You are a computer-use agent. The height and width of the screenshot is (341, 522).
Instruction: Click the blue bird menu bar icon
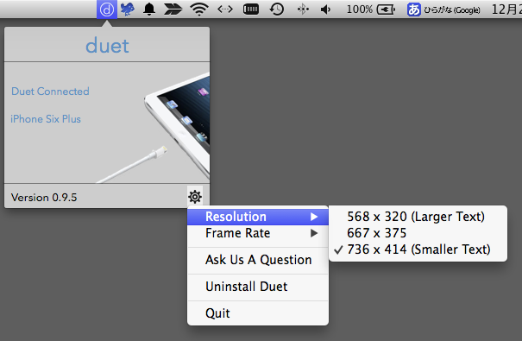pyautogui.click(x=127, y=9)
